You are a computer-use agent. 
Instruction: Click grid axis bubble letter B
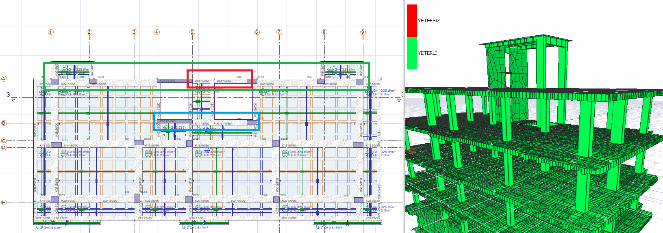coord(4,123)
